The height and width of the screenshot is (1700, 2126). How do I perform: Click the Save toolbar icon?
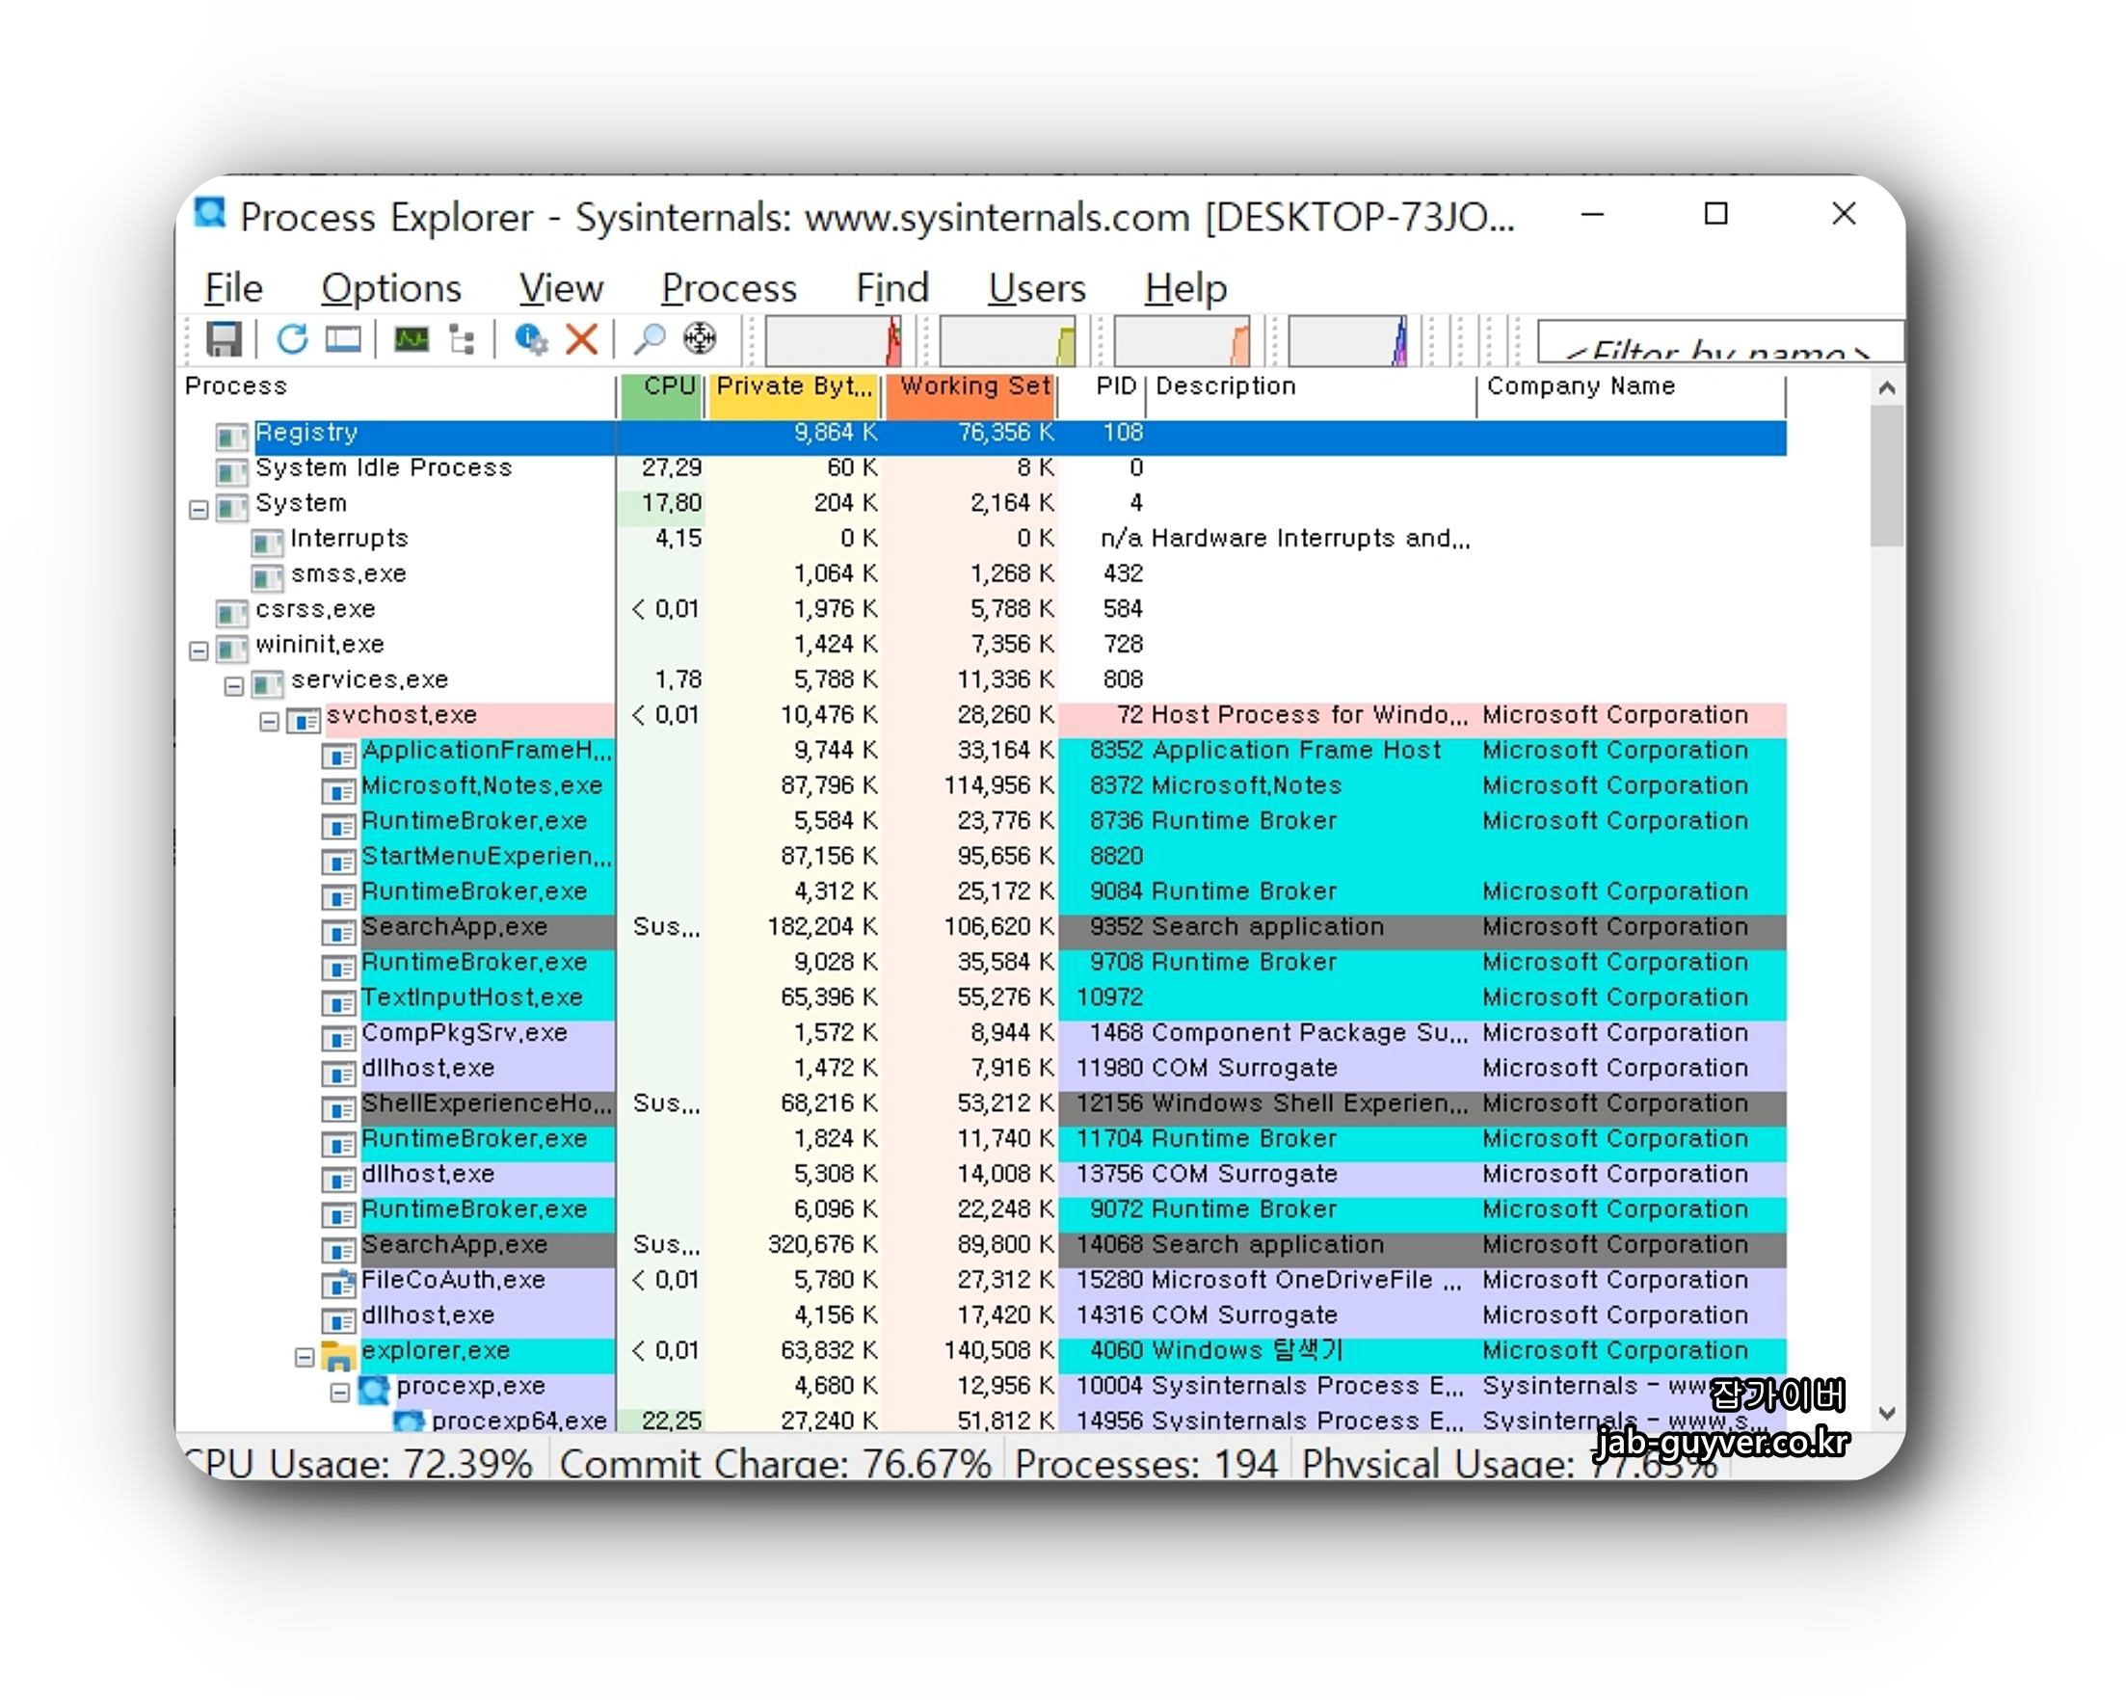coord(224,339)
